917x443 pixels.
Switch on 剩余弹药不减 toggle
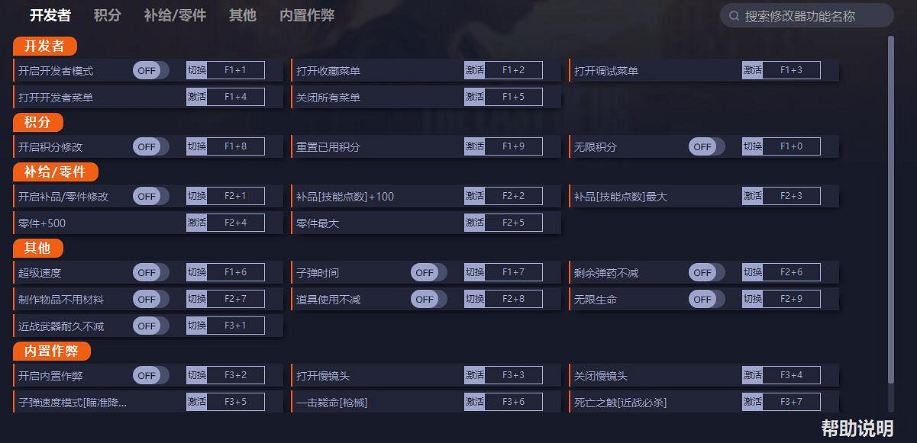[x=706, y=272]
